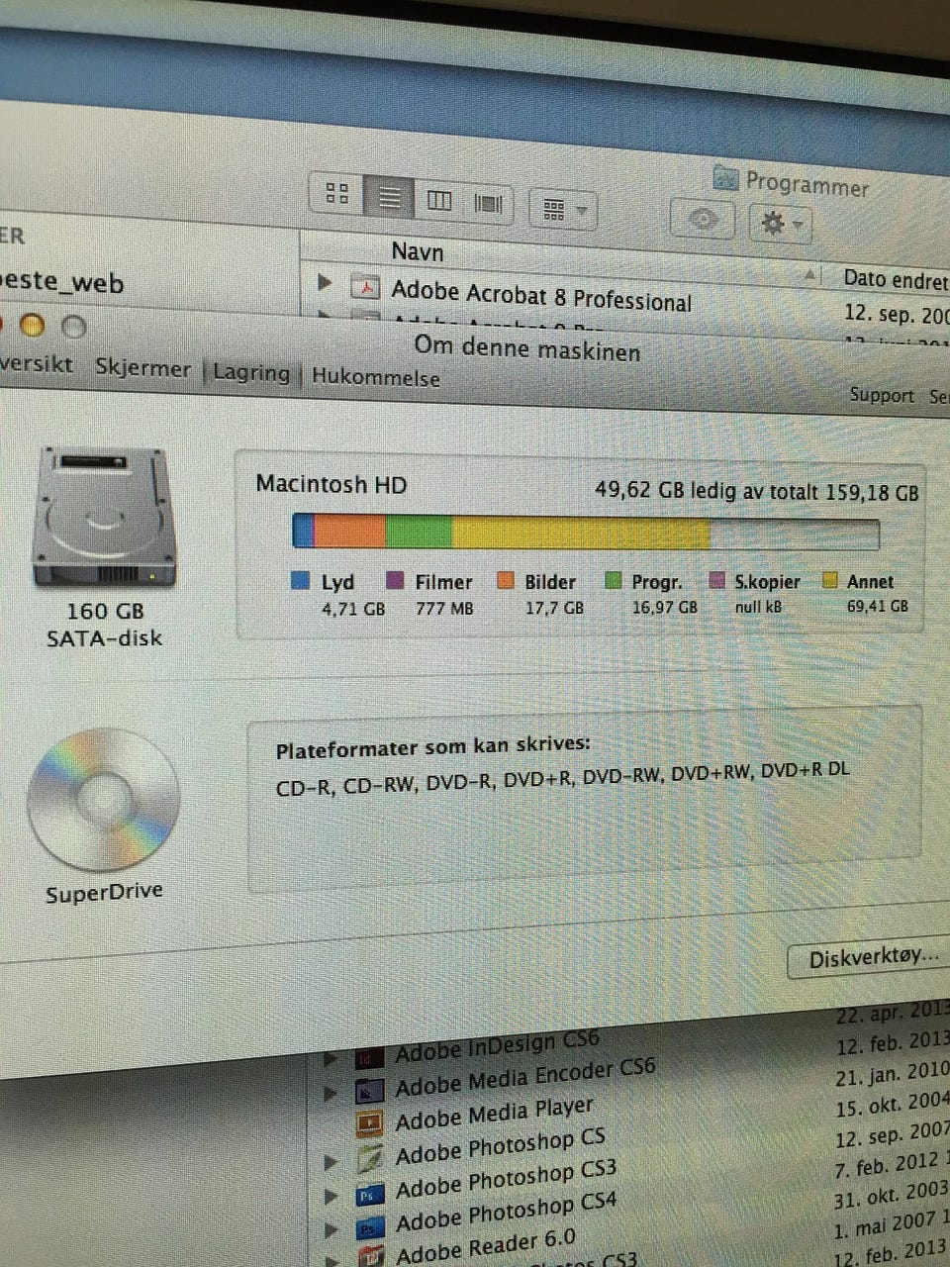Expand the Adobe Photoshop CS4 folder
Image resolution: width=950 pixels, height=1267 pixels.
coord(331,1230)
